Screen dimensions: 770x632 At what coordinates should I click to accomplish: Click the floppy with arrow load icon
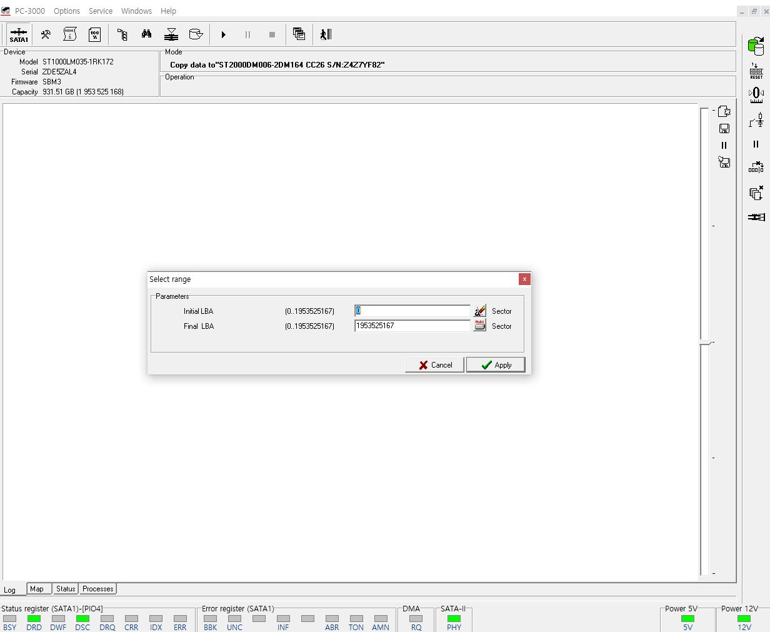pyautogui.click(x=724, y=162)
